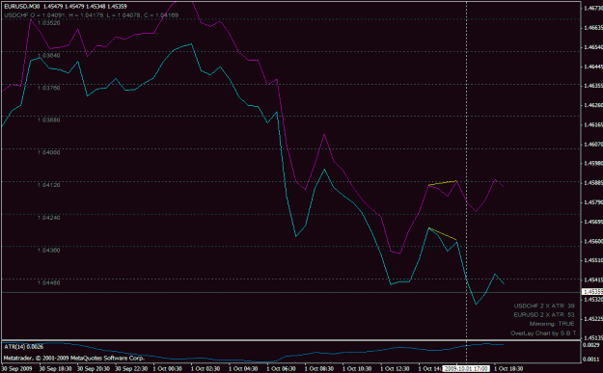Click the 1.45790 value on price axis
The image size is (603, 373).
coord(593,202)
